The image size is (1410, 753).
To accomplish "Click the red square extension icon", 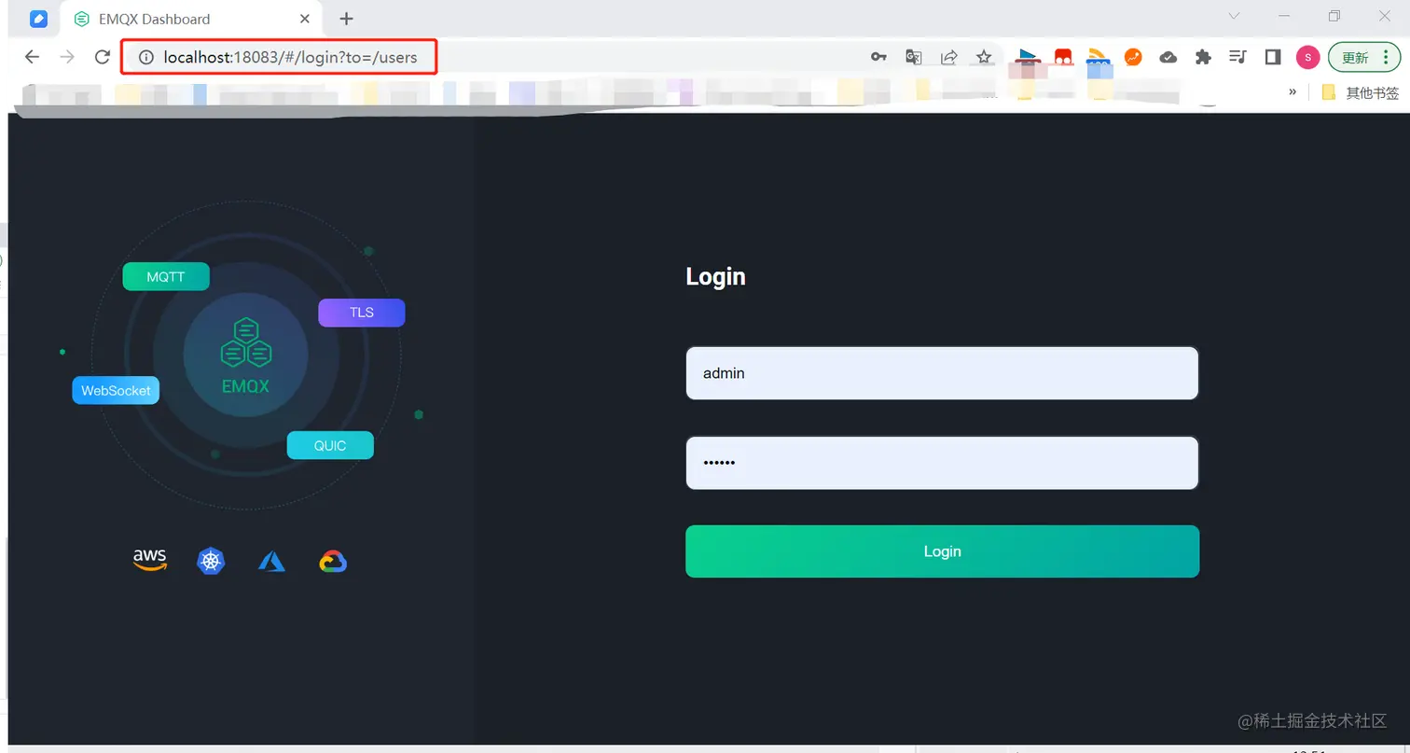I will pyautogui.click(x=1063, y=57).
